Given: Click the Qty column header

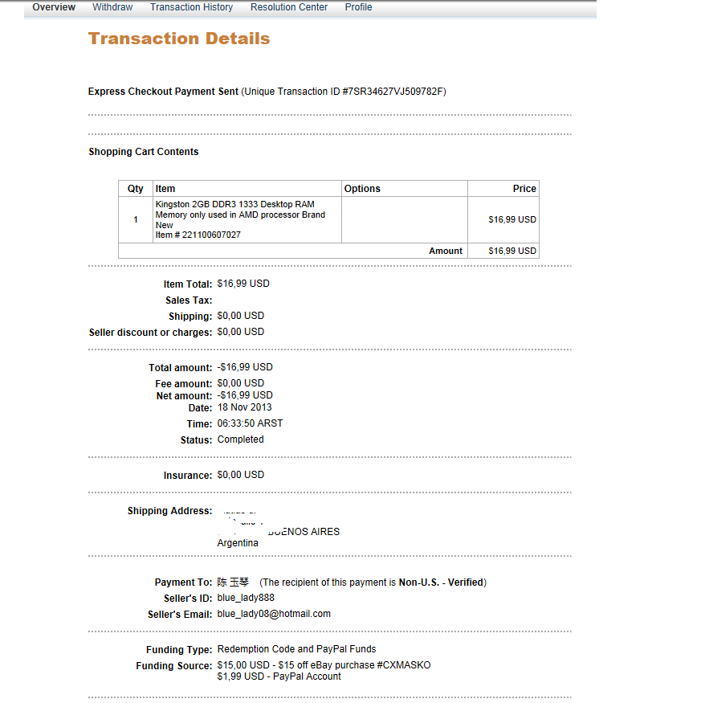Looking at the screenshot, I should click(136, 188).
